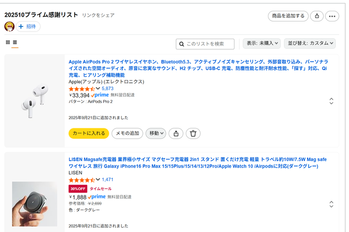Image resolution: width=349 pixels, height=232 pixels.
Task: Click the list search input field
Action: [x=209, y=44]
